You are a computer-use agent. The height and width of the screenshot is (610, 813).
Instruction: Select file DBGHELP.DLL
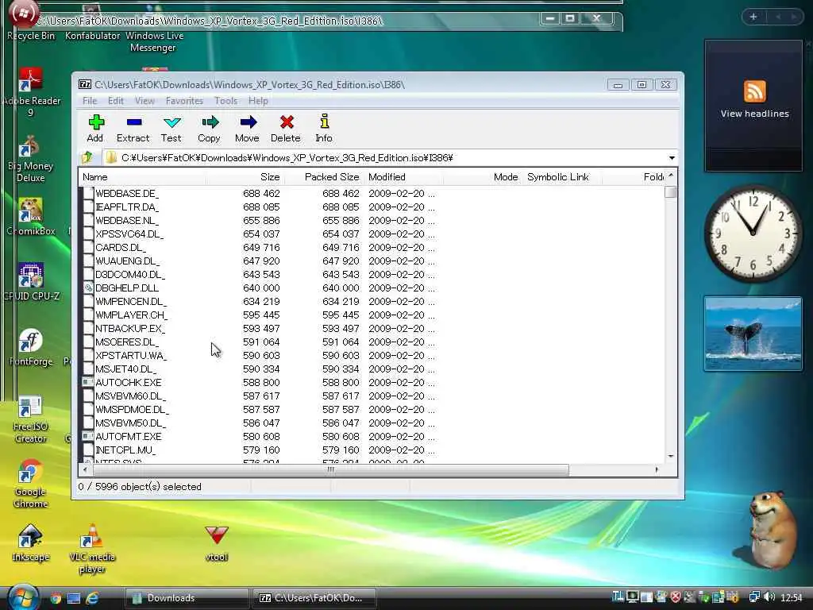click(x=127, y=288)
